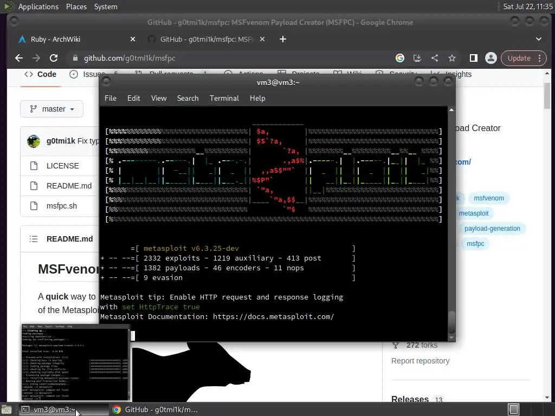Open the Chrome profile avatar
Screen dimensions: 555x416
point(491,58)
